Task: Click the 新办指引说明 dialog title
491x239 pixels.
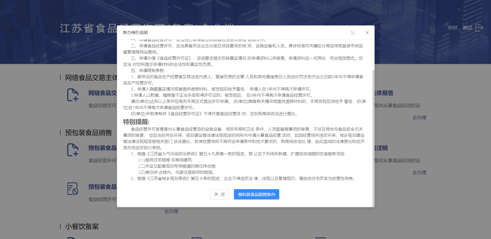Action: click(135, 33)
